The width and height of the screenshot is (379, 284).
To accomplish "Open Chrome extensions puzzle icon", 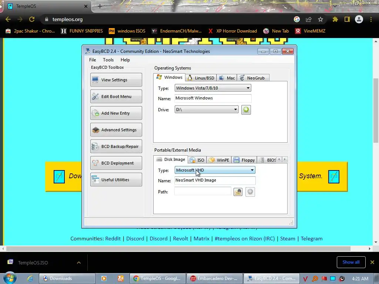I will click(x=335, y=19).
